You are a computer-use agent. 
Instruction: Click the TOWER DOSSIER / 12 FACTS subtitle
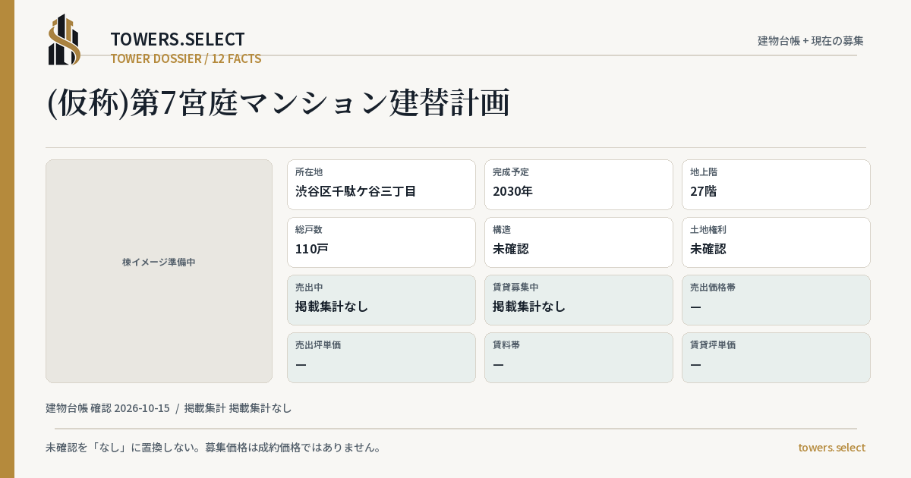click(x=186, y=58)
